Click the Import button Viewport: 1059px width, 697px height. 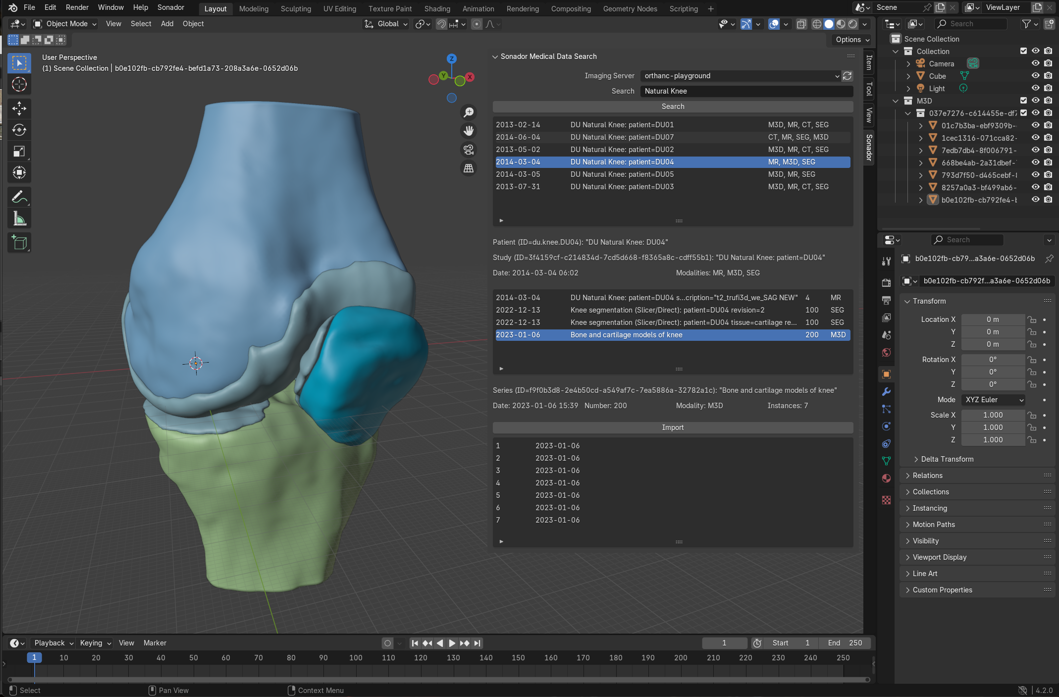(x=673, y=428)
